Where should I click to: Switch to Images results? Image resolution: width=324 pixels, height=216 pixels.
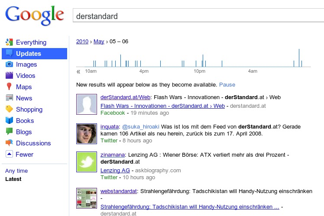(26, 64)
